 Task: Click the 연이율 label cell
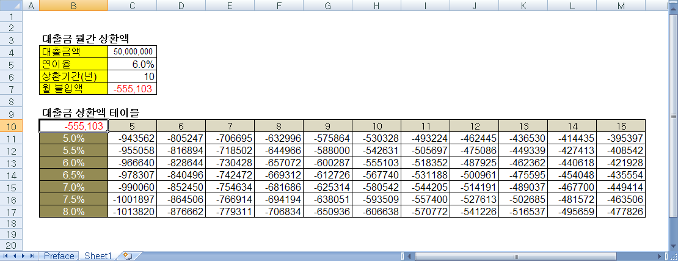click(x=73, y=64)
